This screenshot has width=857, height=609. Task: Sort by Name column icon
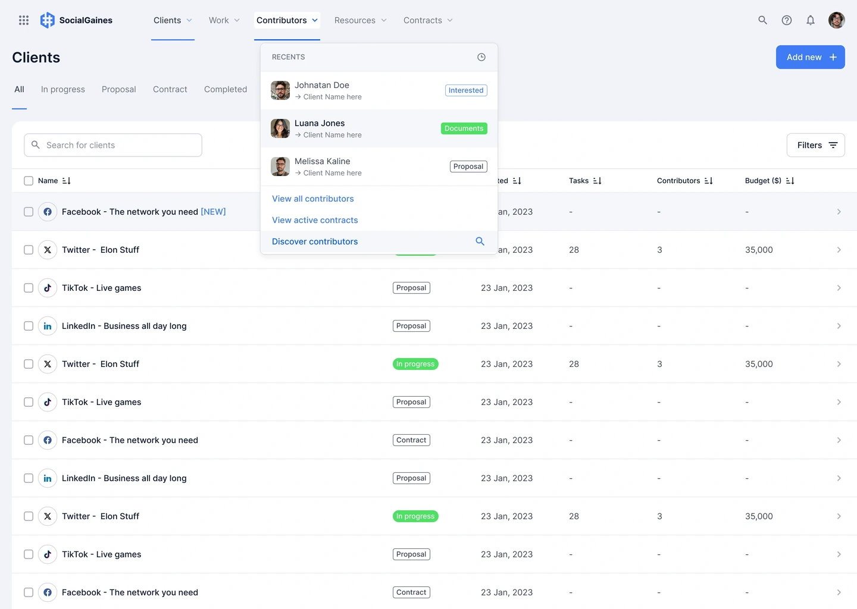[x=67, y=181]
